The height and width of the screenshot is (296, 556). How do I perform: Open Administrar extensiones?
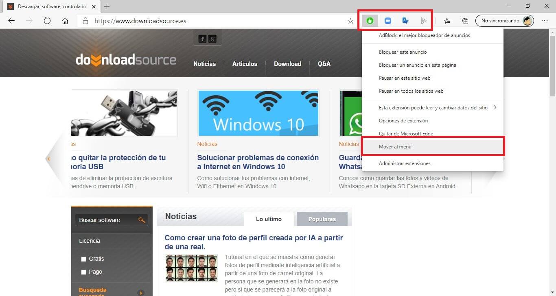[x=433, y=163]
